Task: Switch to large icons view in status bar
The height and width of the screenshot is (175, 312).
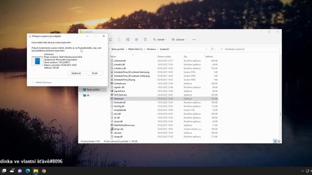Action: click(x=279, y=141)
